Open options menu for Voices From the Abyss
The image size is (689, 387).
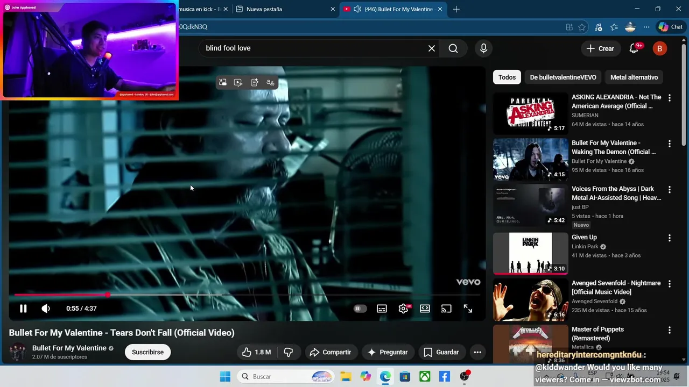coord(670,190)
